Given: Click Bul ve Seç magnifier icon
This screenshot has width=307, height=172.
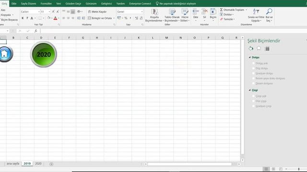Looking at the screenshot, I should [x=269, y=11].
